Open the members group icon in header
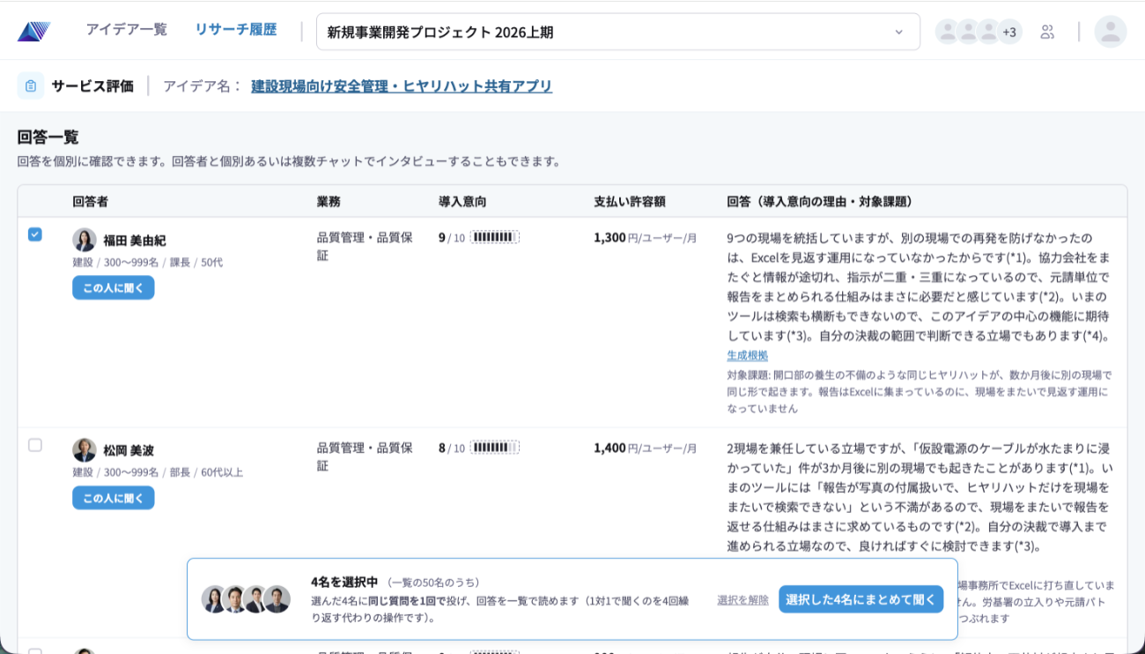 [x=1047, y=32]
